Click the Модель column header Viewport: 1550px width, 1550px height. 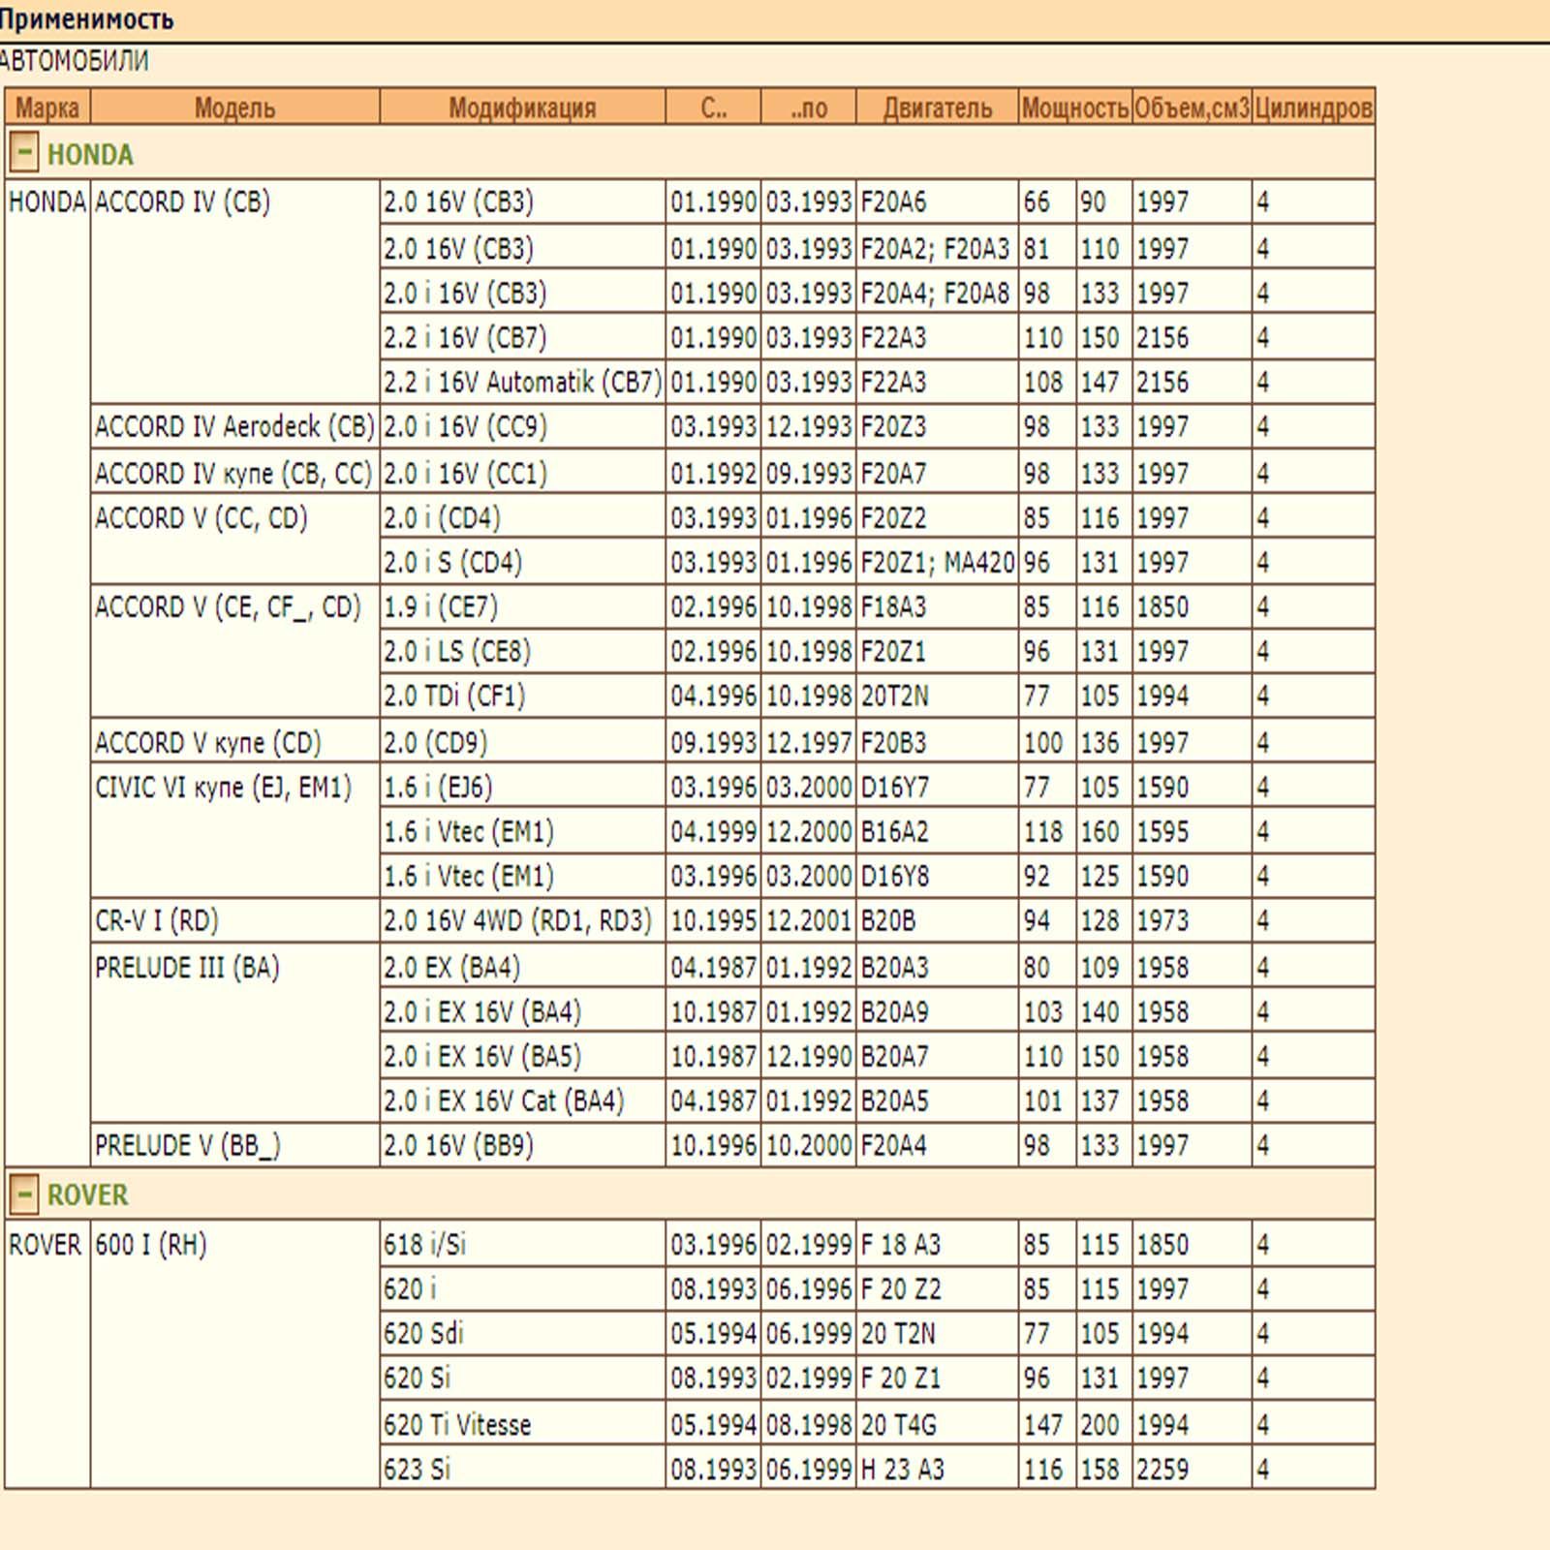coord(234,108)
